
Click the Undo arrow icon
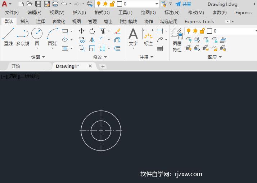[64, 4]
